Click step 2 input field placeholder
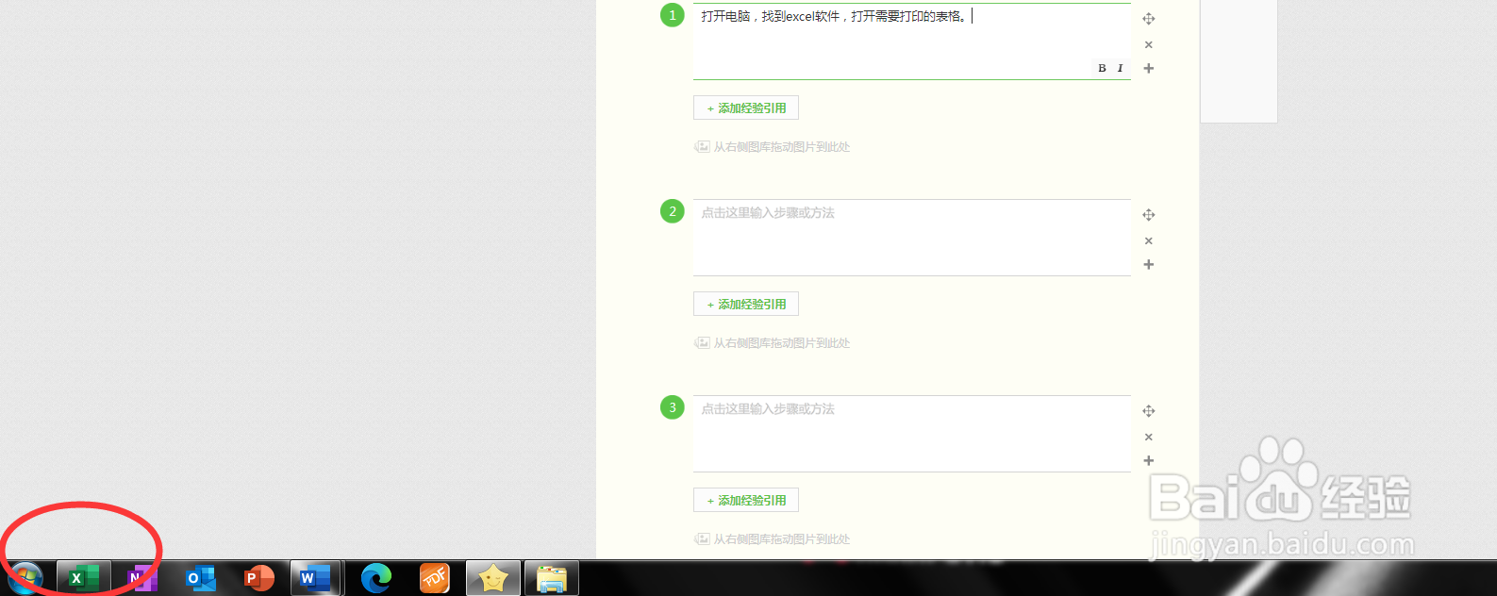 (x=912, y=238)
